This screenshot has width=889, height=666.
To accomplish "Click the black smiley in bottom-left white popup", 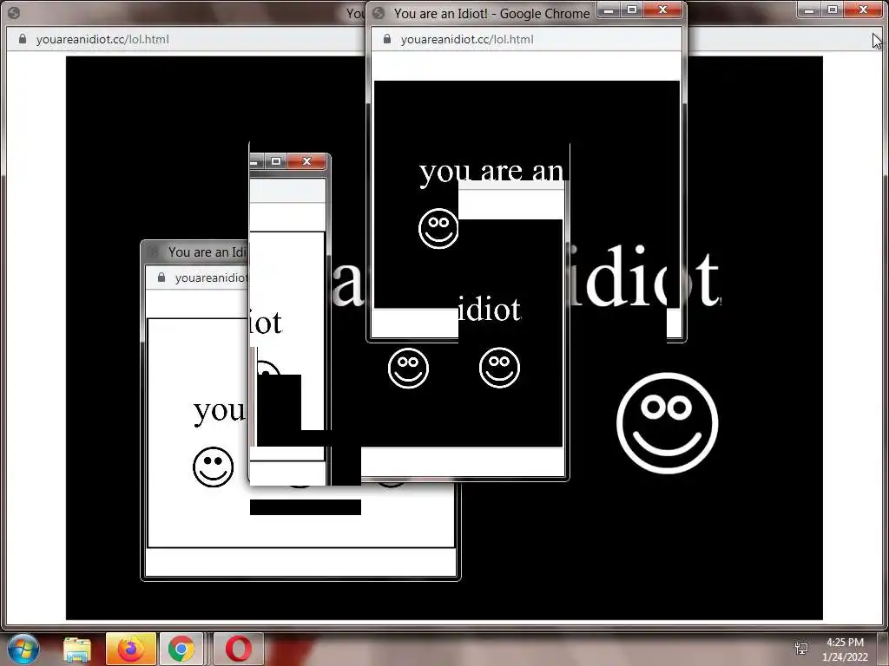I will tap(214, 467).
